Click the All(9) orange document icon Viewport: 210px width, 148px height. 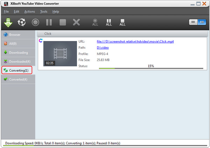tap(6, 43)
